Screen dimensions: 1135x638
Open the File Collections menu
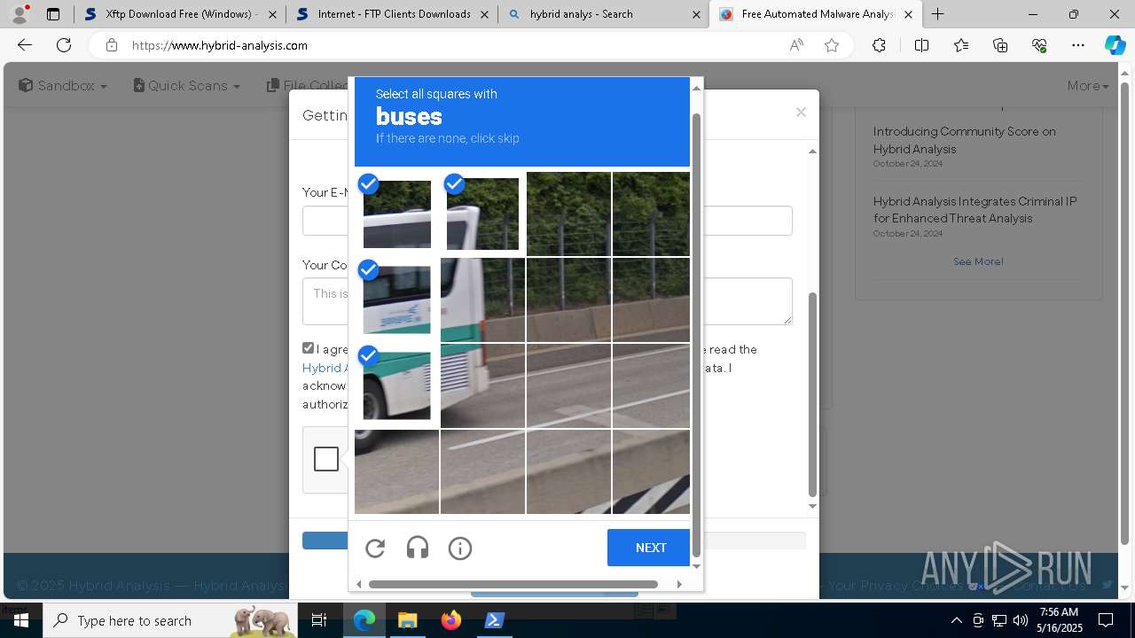click(x=308, y=86)
